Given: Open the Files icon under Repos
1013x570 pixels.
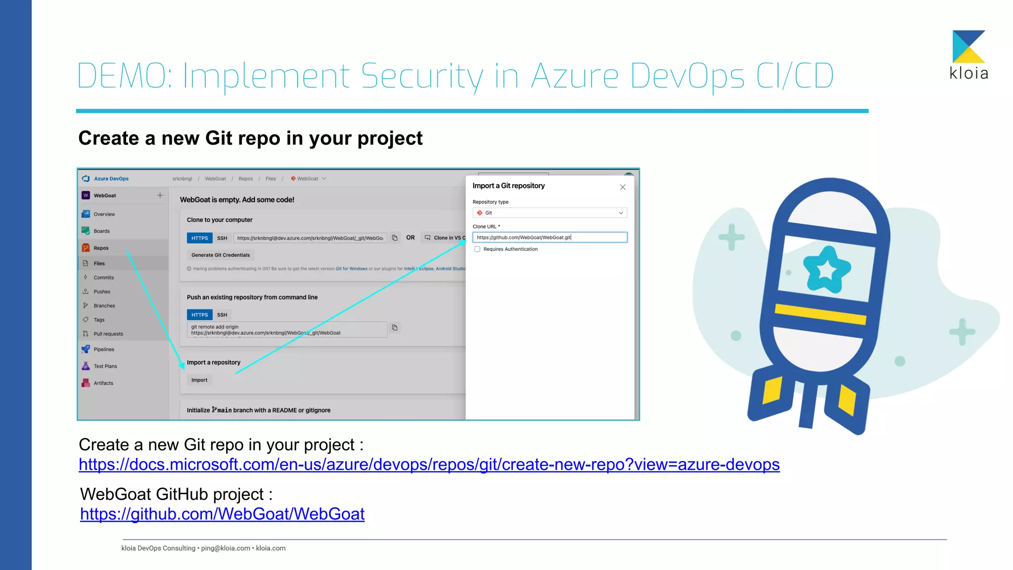Looking at the screenshot, I should pyautogui.click(x=86, y=263).
